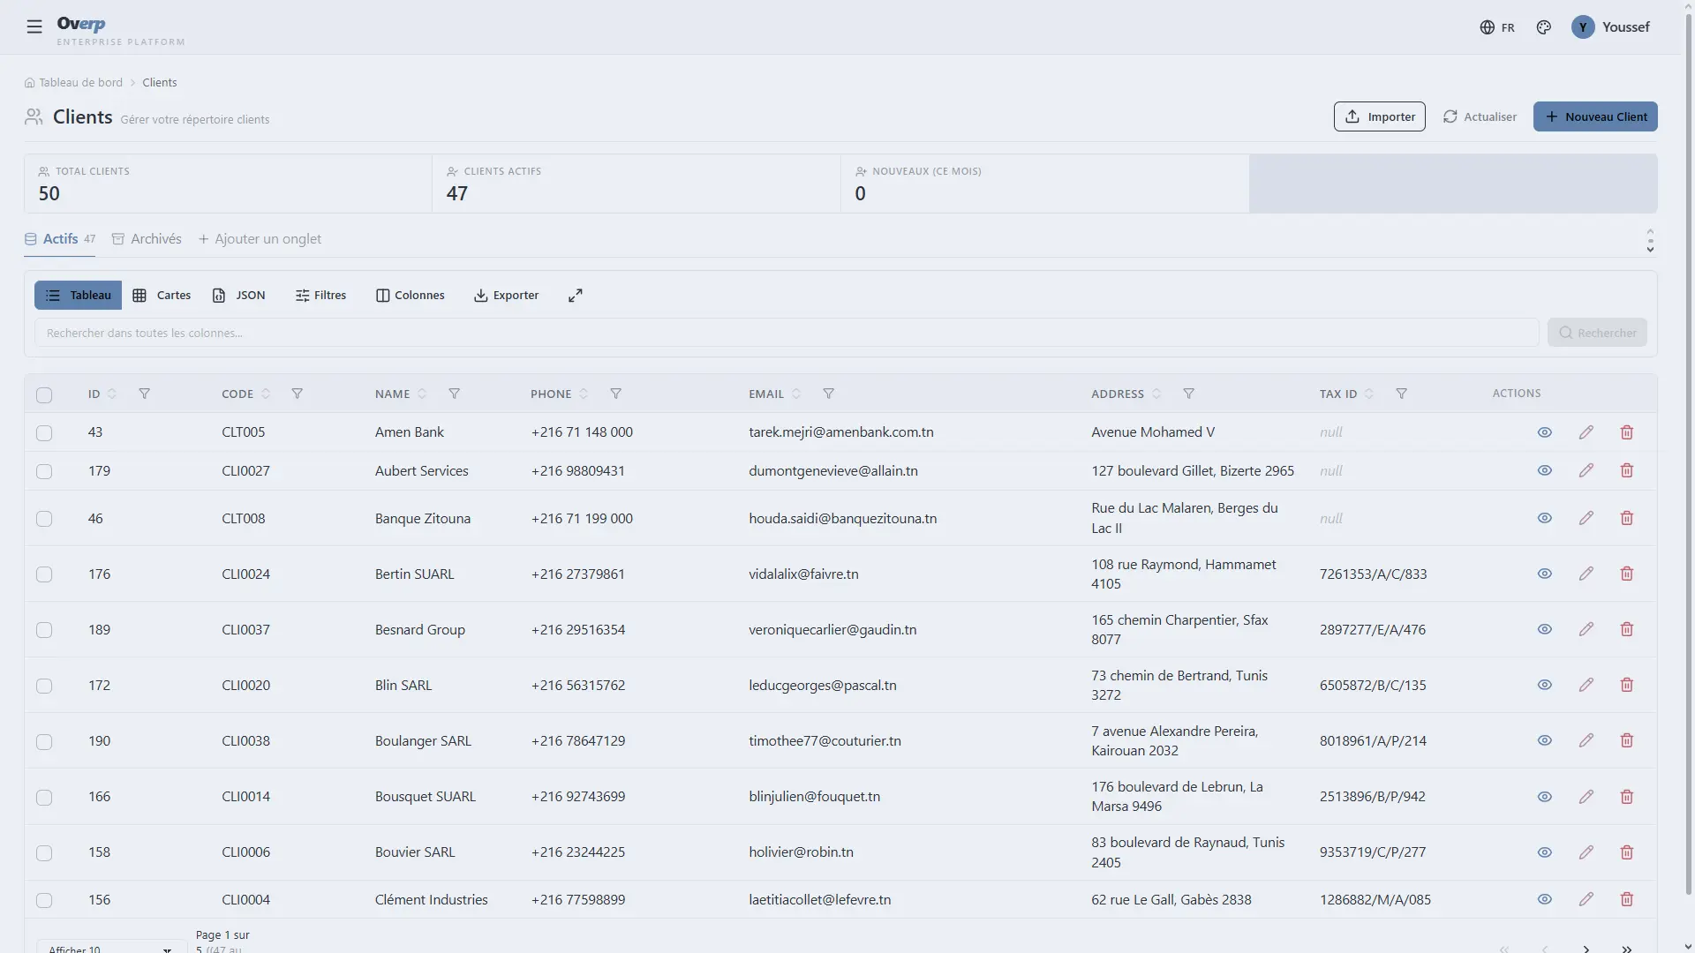This screenshot has width=1695, height=953.
Task: Filter the CODE column
Action: click(298, 394)
